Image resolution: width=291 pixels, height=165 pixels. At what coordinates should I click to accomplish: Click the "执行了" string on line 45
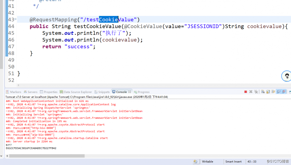(113, 33)
